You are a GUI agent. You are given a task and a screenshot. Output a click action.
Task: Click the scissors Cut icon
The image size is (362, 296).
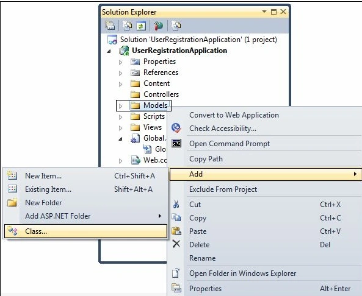pyautogui.click(x=176, y=204)
